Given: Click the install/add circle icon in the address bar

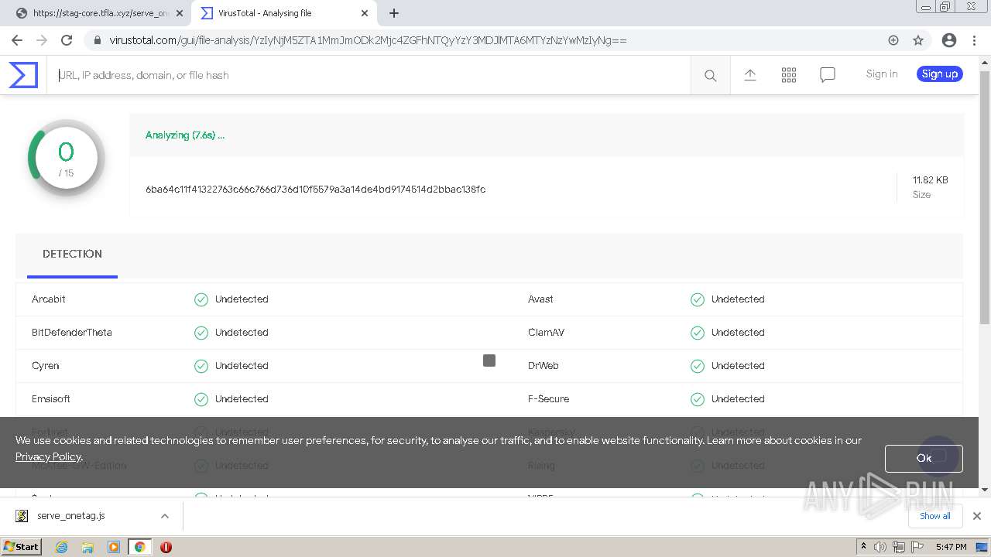Looking at the screenshot, I should click(893, 40).
